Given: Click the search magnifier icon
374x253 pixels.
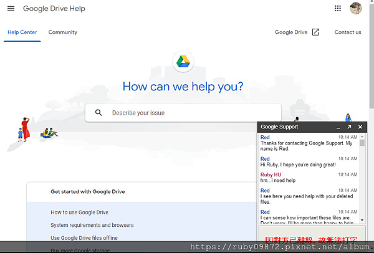Looking at the screenshot, I should pos(98,113).
